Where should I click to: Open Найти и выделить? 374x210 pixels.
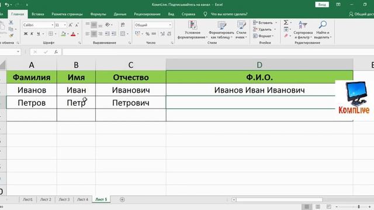click(323, 30)
